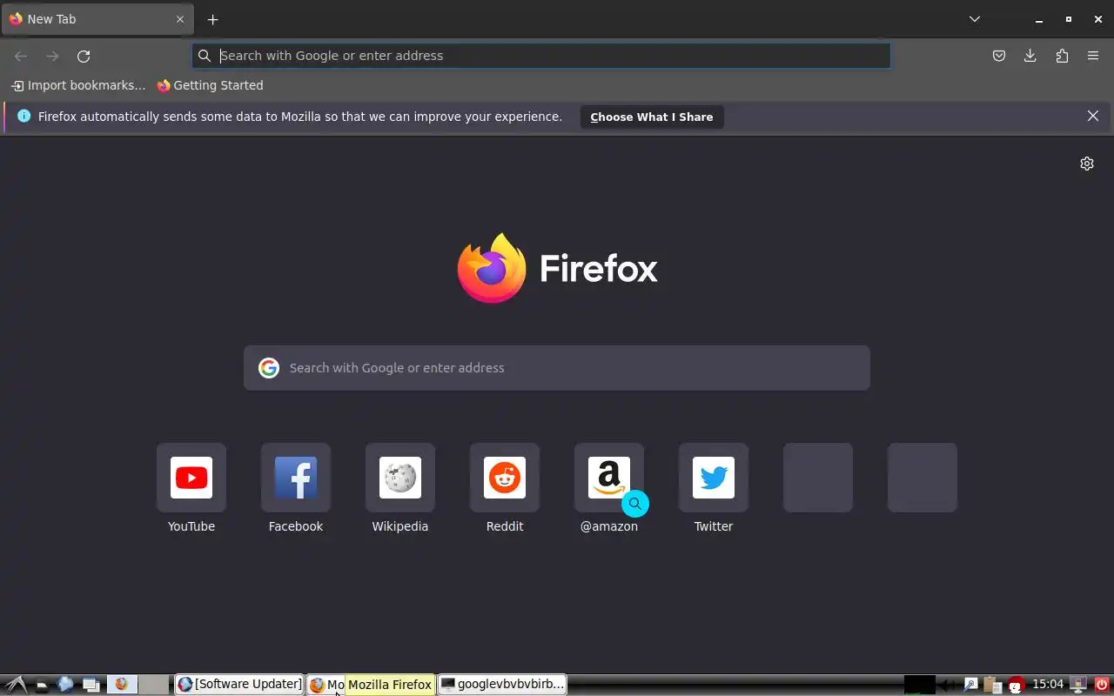Launch Firefox from taskbar quick launcher
Viewport: 1114px width, 696px height.
pos(121,685)
